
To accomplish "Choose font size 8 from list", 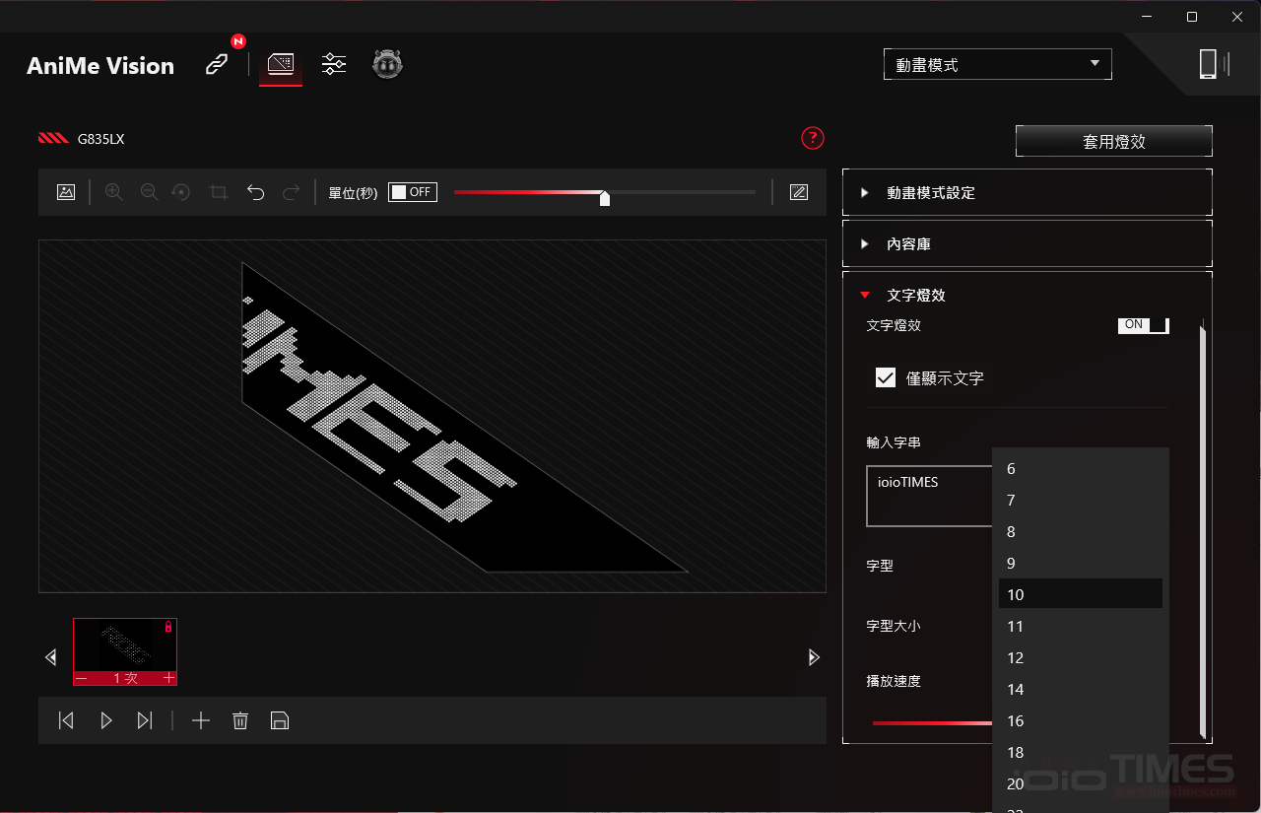I will (1081, 532).
